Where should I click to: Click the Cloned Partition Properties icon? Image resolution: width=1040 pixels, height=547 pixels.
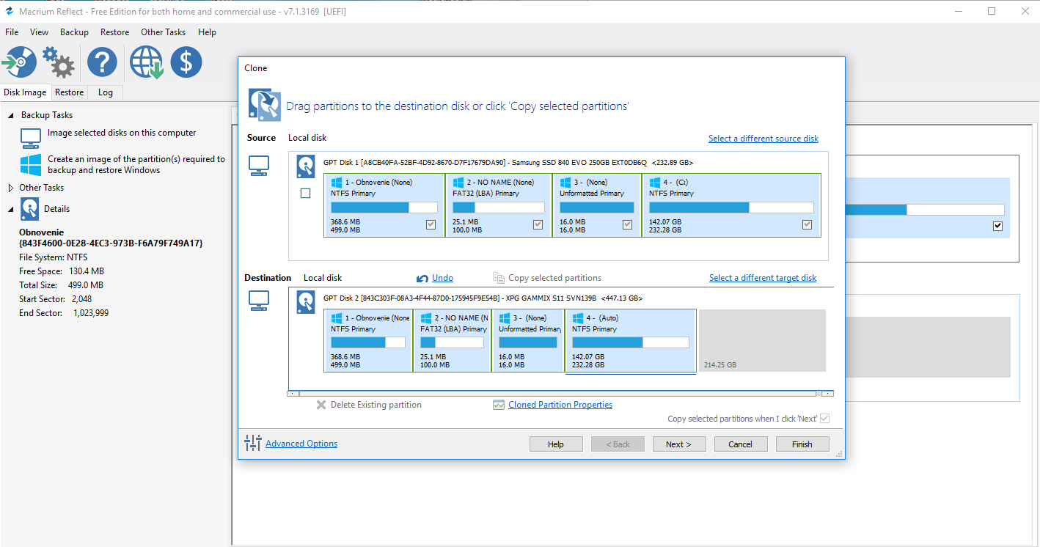[x=499, y=405]
